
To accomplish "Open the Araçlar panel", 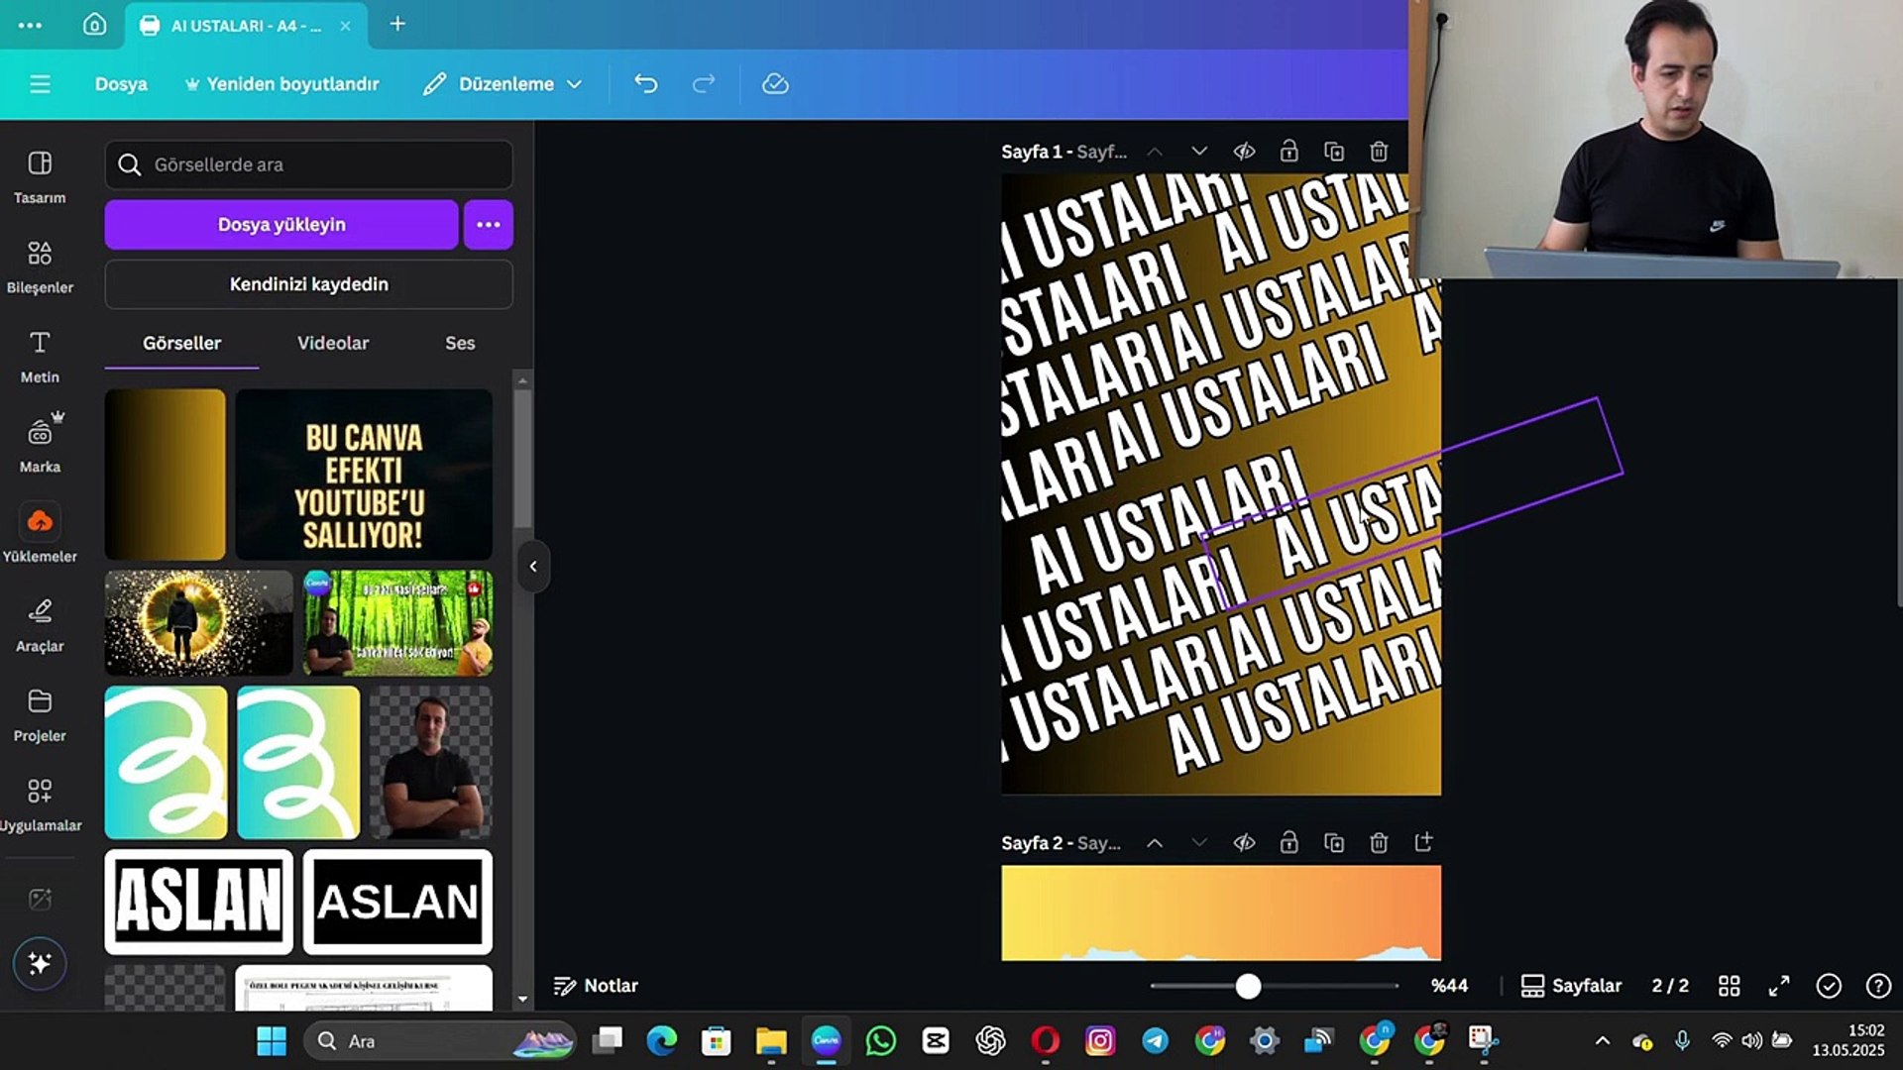I will pyautogui.click(x=40, y=622).
